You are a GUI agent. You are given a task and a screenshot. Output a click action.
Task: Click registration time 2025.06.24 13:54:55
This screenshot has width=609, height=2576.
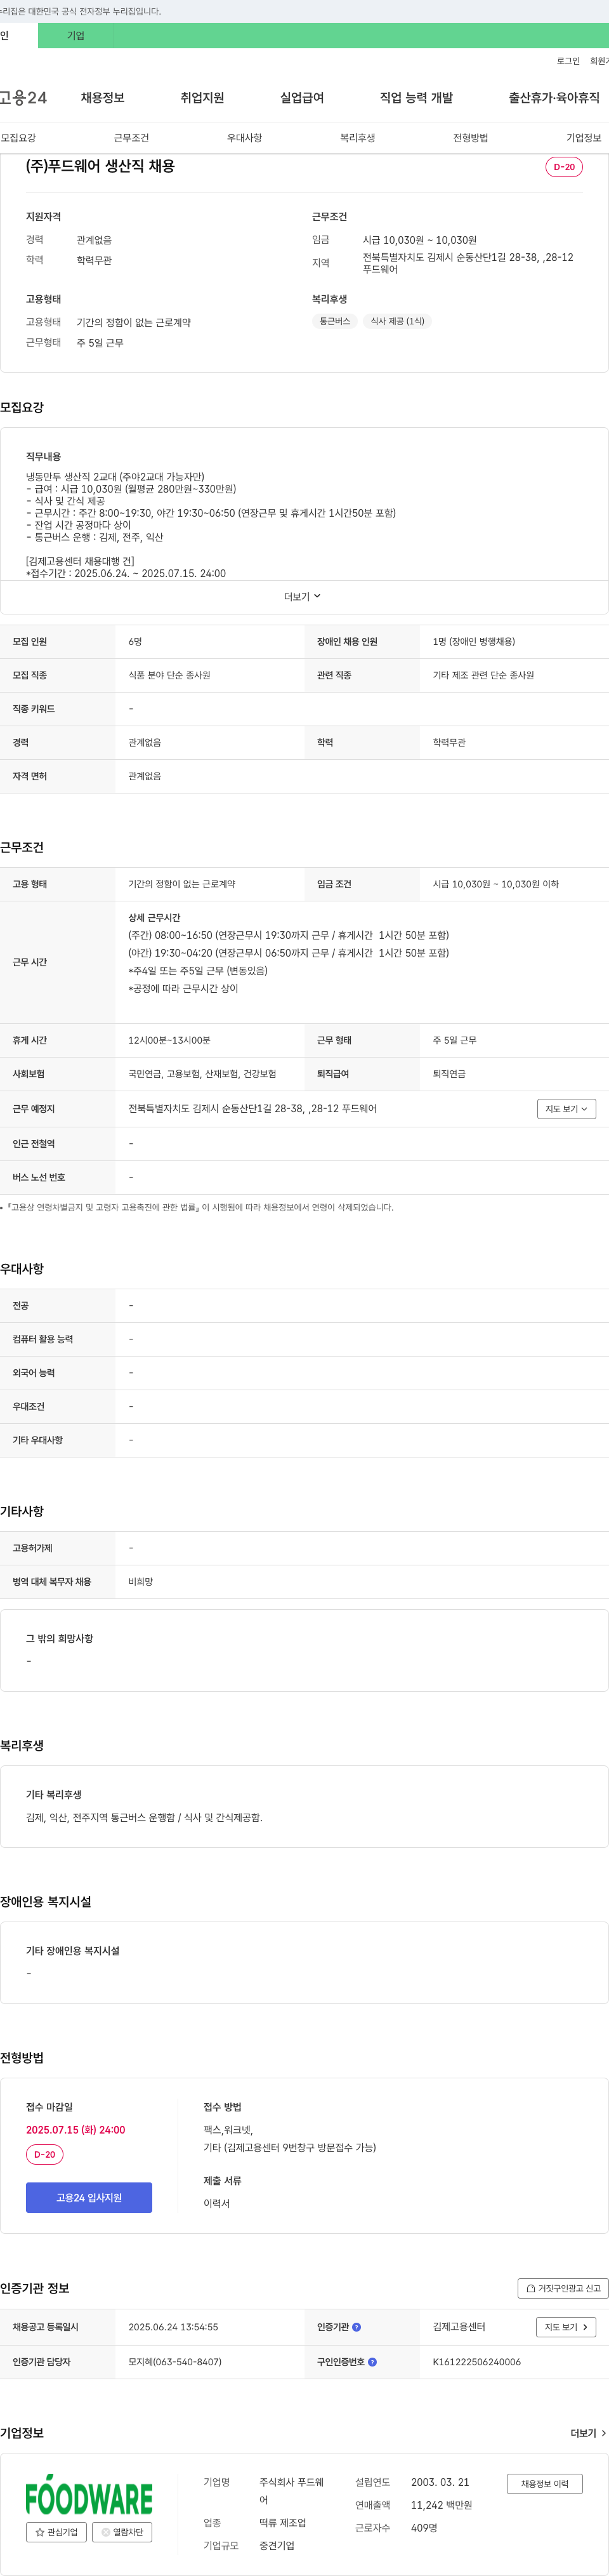pos(173,2327)
